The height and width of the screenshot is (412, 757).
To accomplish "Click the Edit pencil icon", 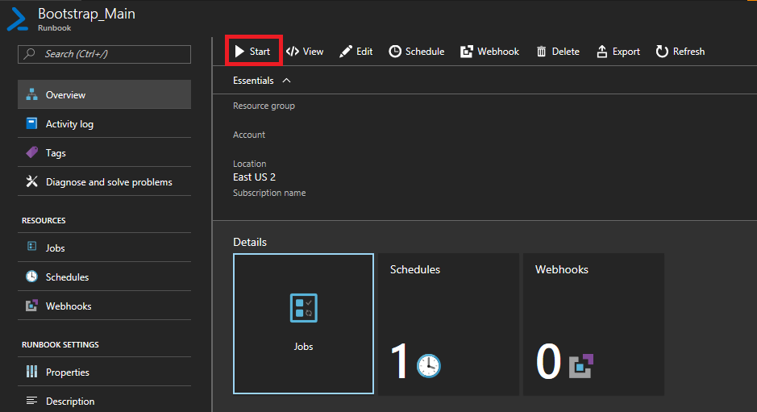I will (x=346, y=52).
